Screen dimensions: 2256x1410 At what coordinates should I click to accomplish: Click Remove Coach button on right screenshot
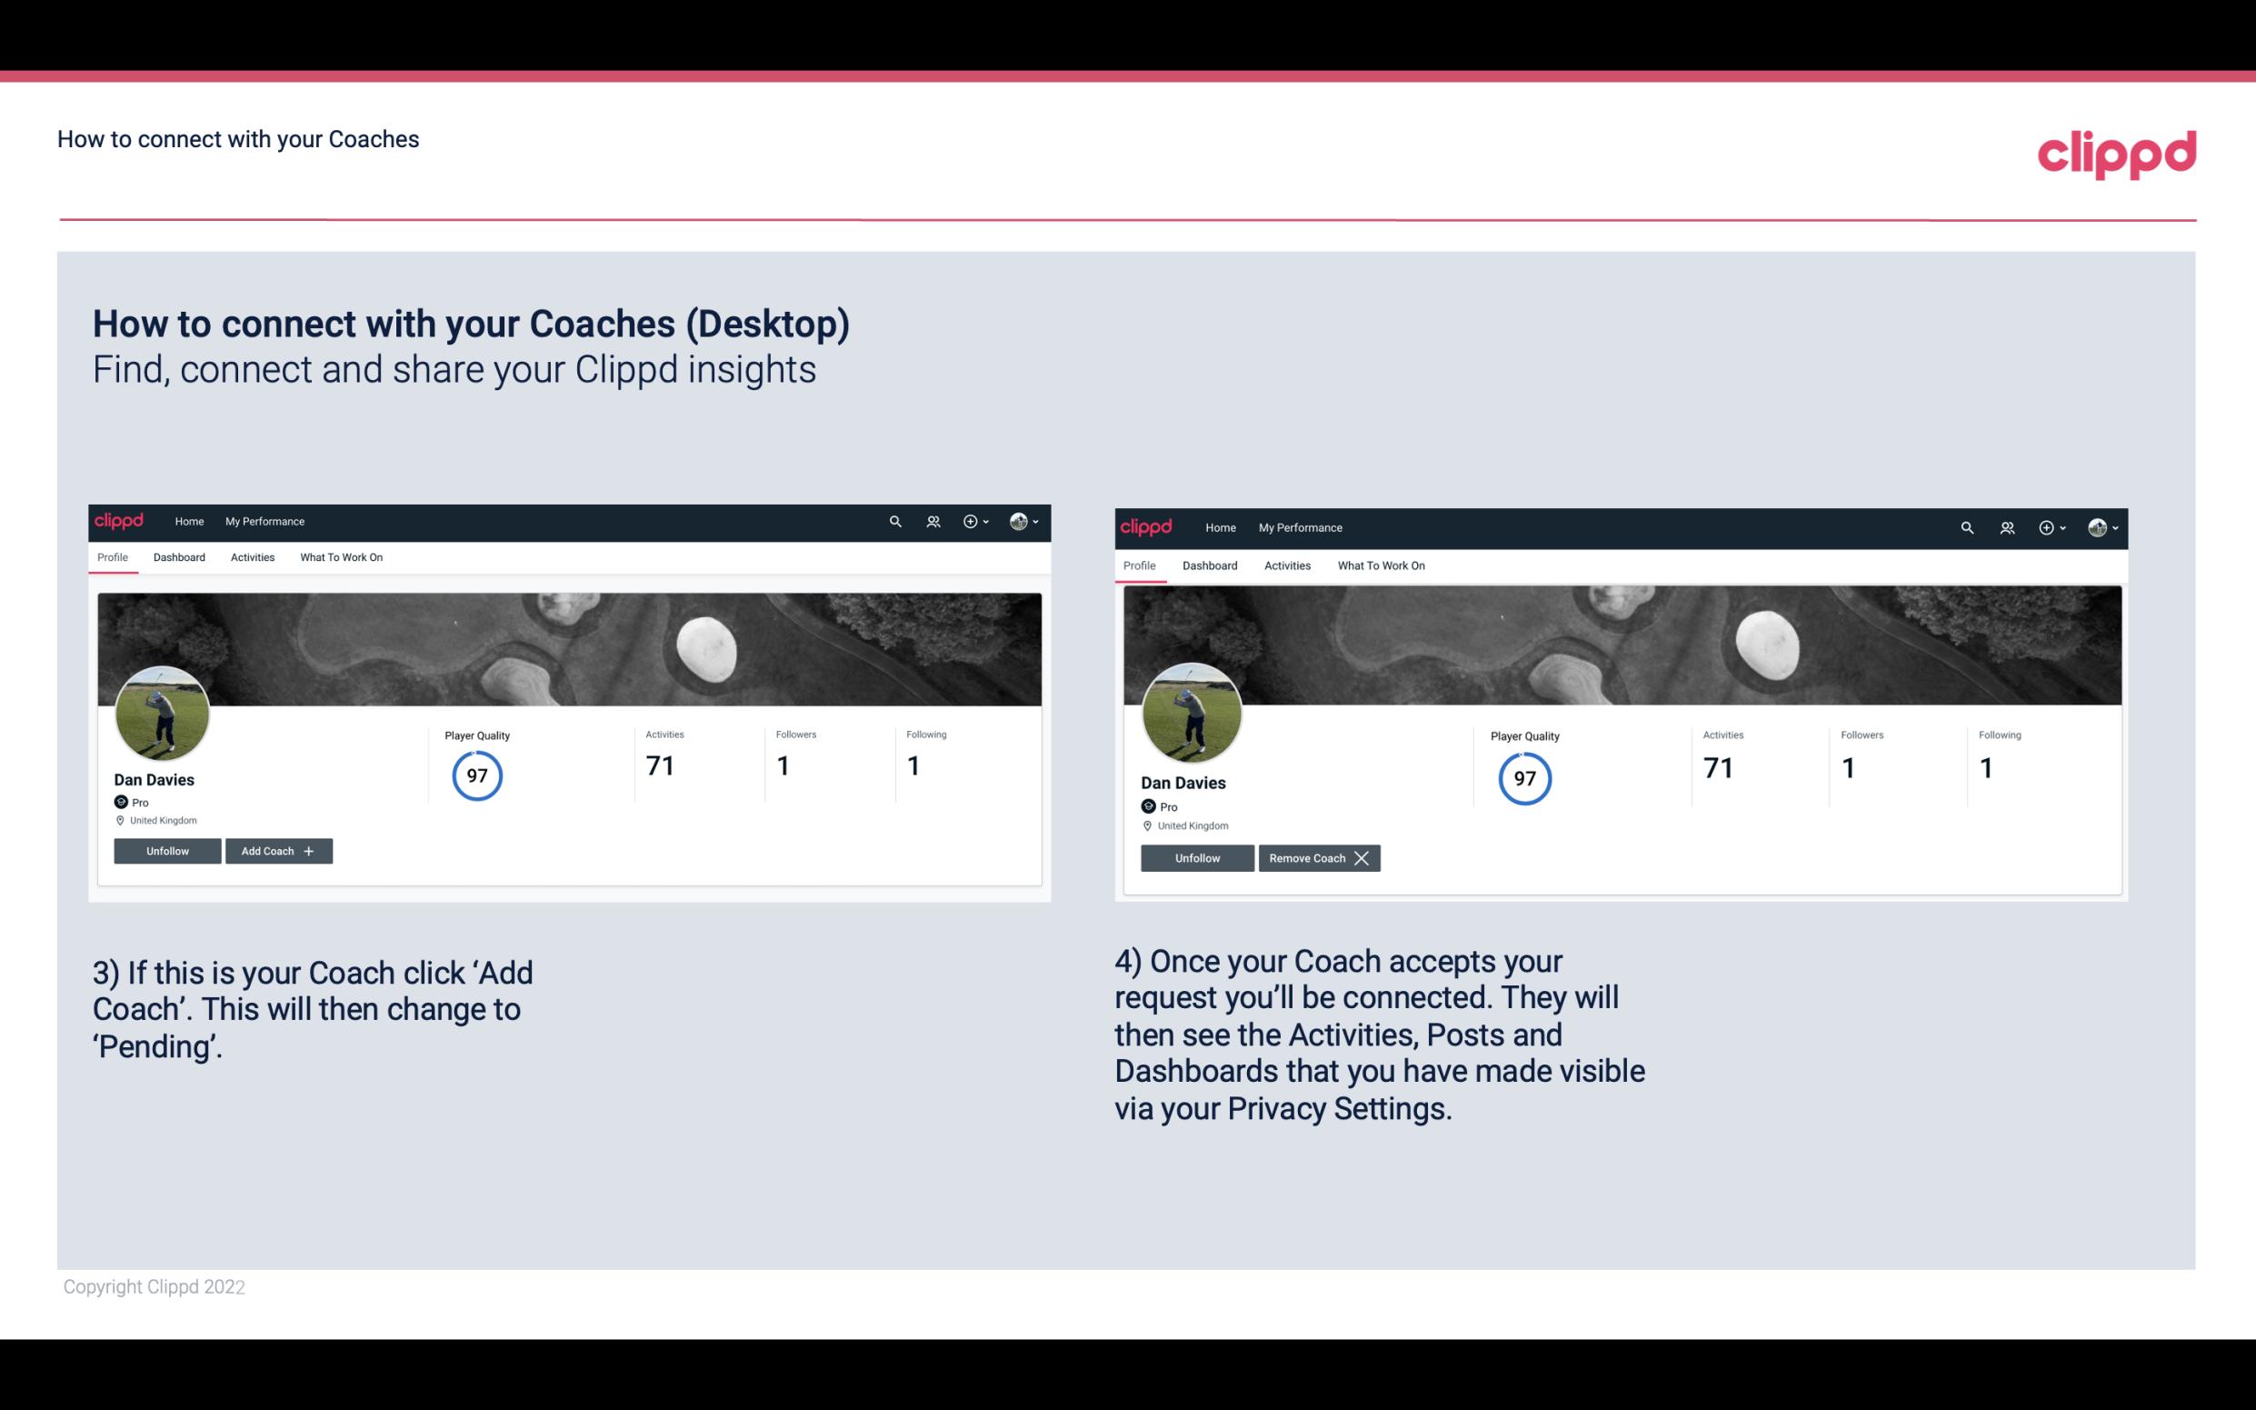tap(1317, 856)
